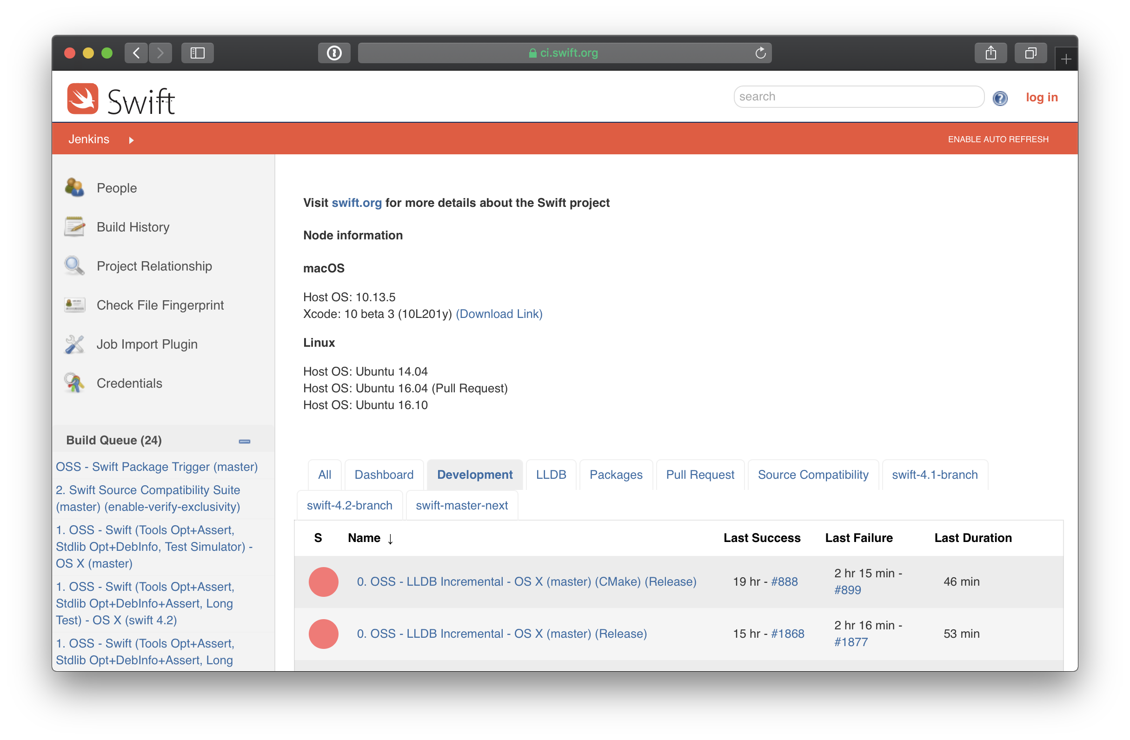Go back with the browser back arrow

[136, 53]
